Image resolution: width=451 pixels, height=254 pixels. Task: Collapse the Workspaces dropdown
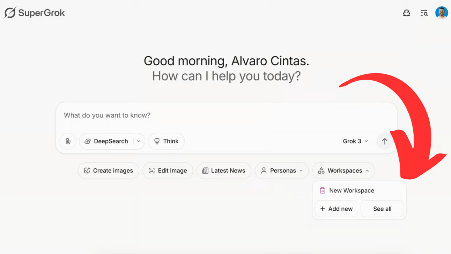344,170
